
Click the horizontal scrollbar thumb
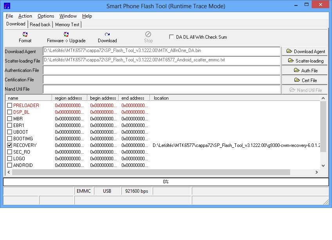coord(151,172)
